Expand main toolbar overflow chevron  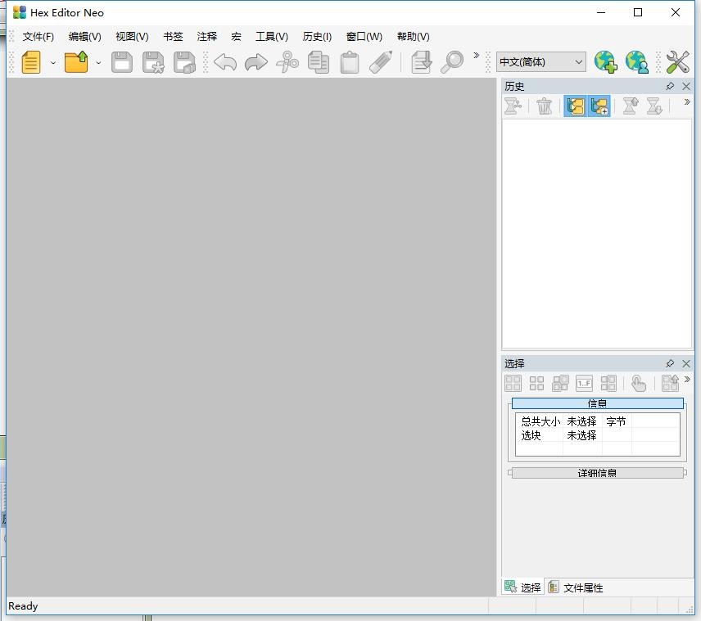tap(476, 56)
